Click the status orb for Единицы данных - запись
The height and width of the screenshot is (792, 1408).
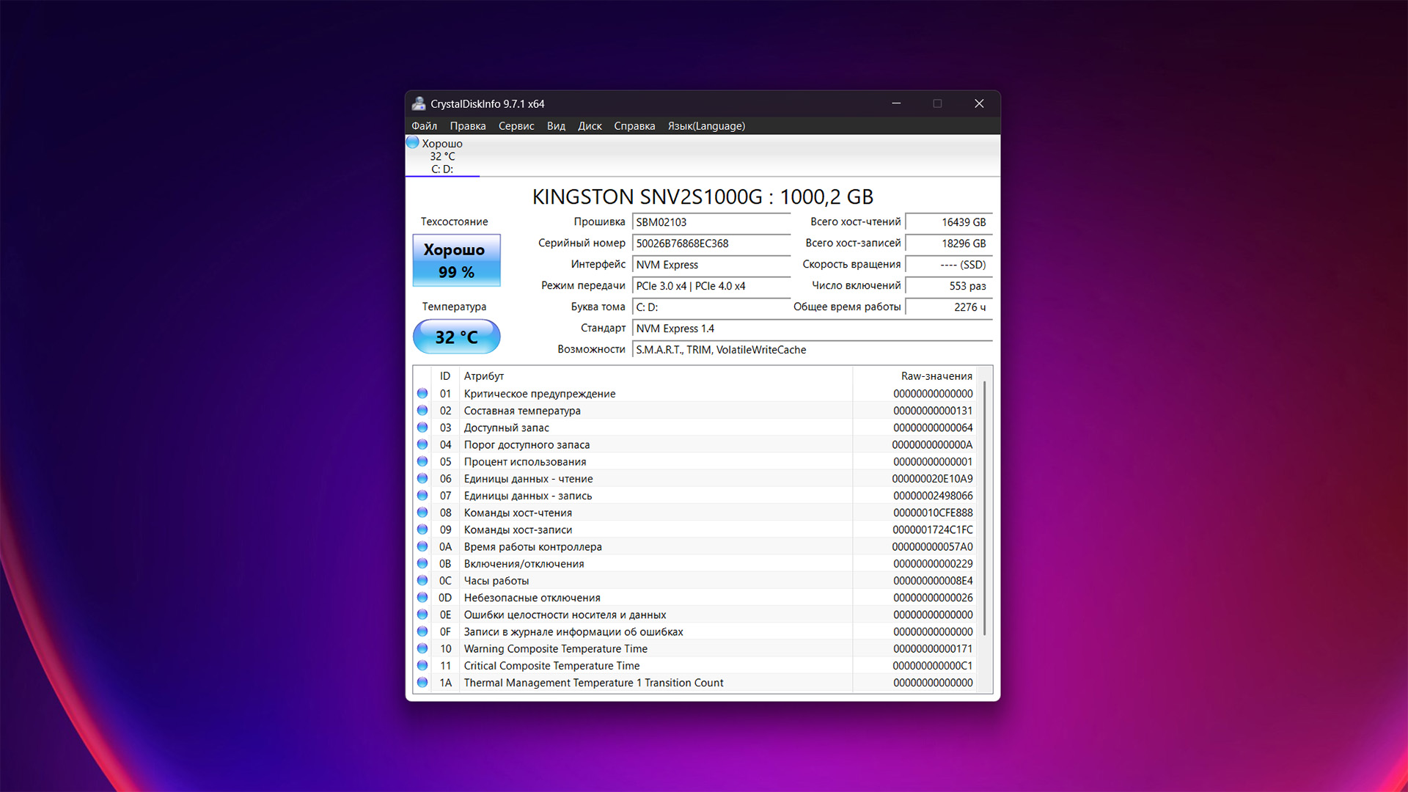pyautogui.click(x=422, y=496)
